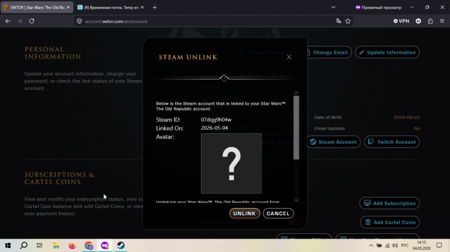Open the account profile icon in toolbar
450x252 pixels.
click(x=418, y=21)
